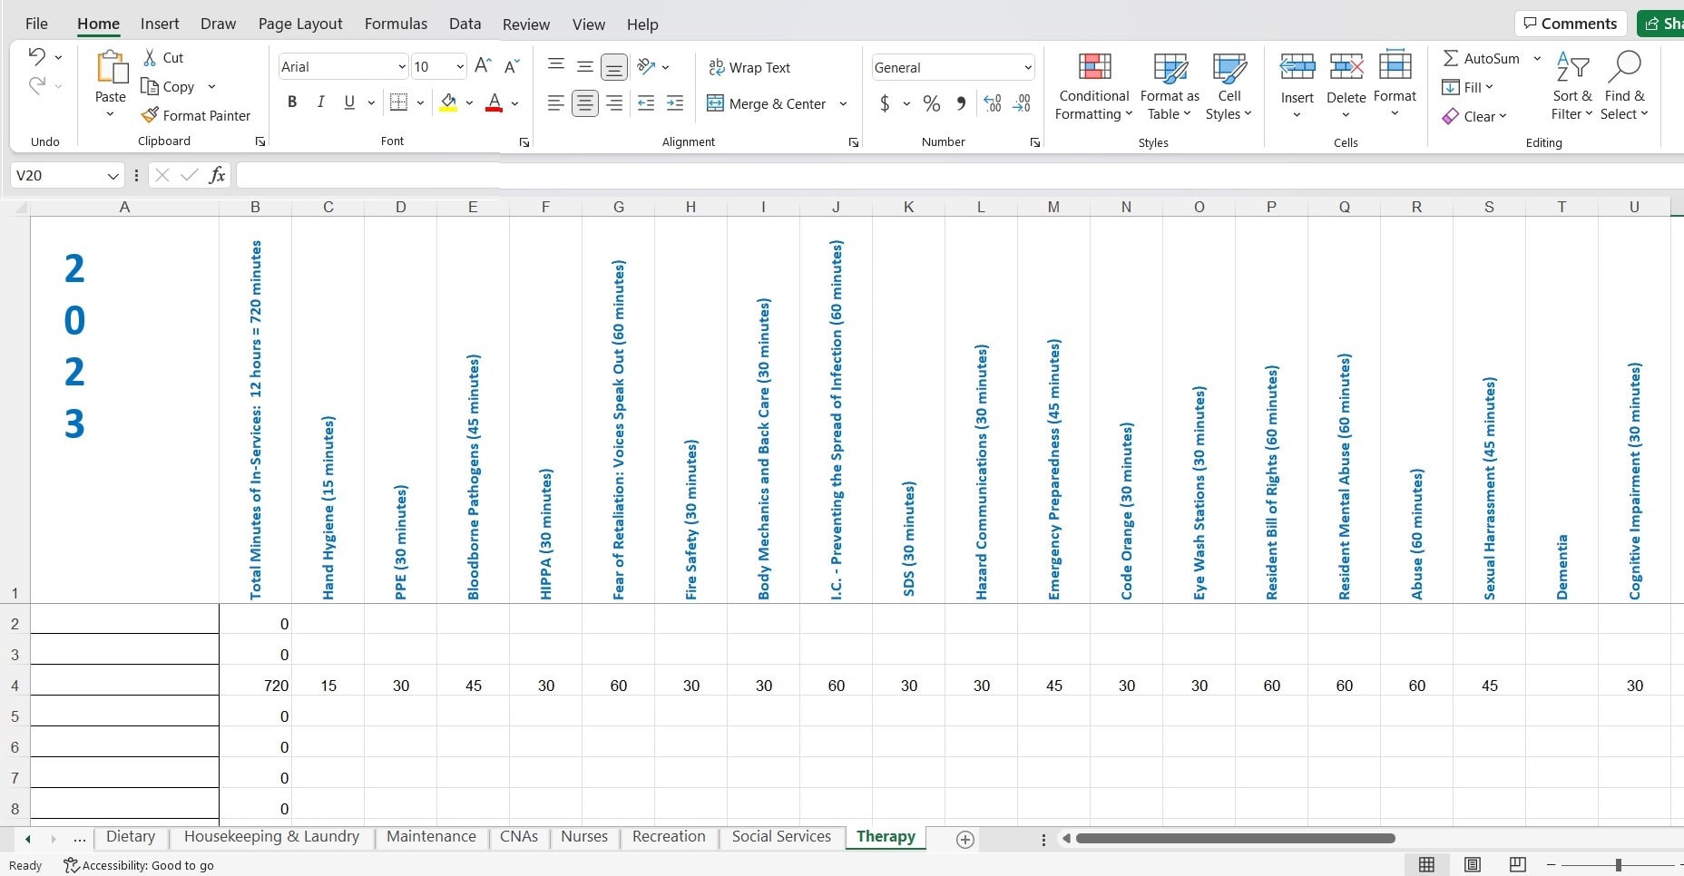Click the Increase Indent icon
Image resolution: width=1684 pixels, height=876 pixels.
point(675,103)
